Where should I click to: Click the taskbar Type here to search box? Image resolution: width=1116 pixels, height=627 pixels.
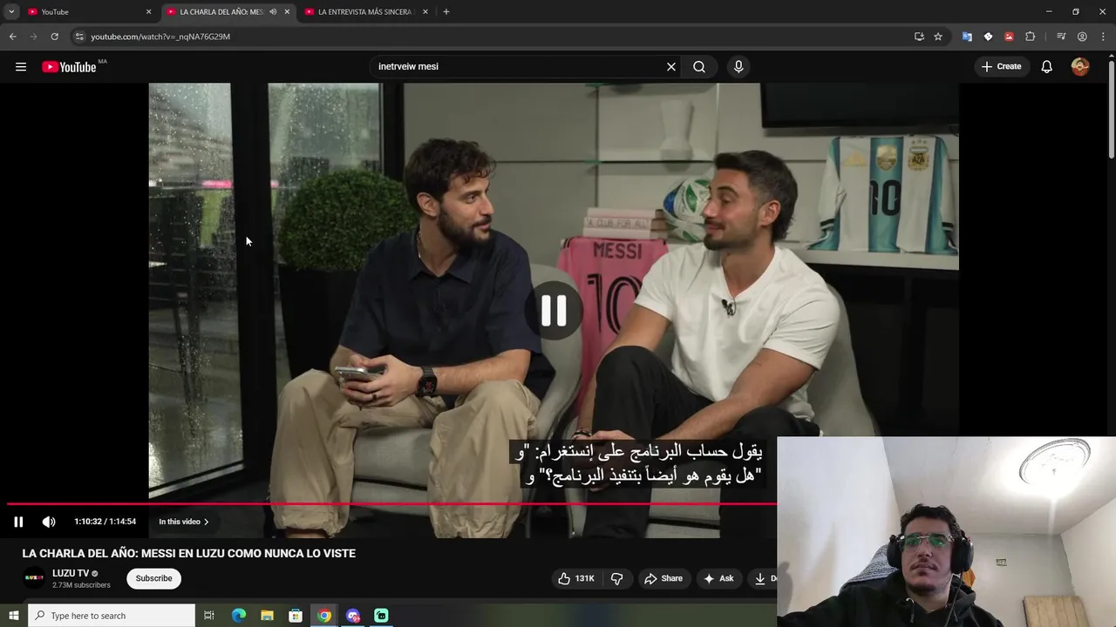coord(111,616)
